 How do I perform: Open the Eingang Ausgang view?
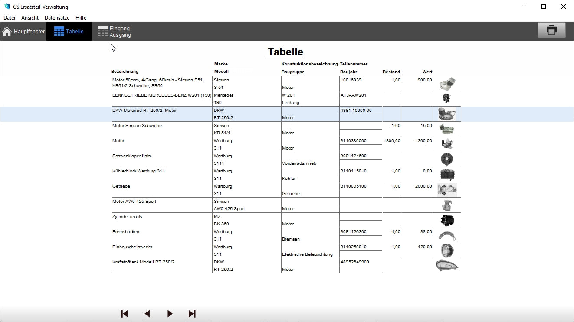115,32
